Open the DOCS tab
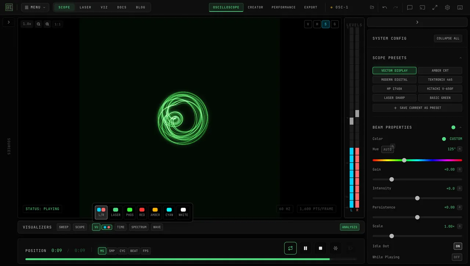This screenshot has width=470, height=266. pos(122,7)
